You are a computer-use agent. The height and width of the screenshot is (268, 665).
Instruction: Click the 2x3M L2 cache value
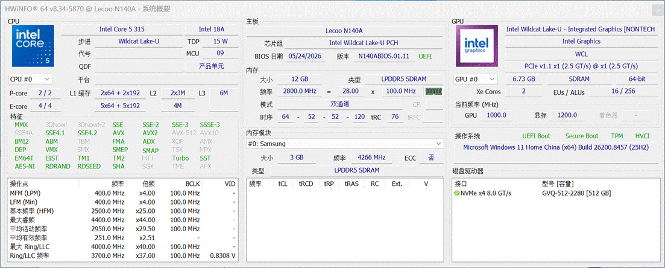coord(177,93)
